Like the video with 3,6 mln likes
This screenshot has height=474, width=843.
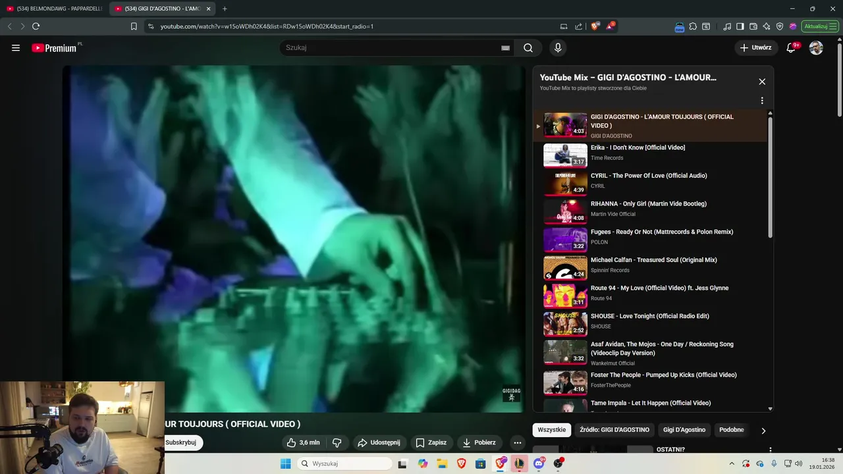click(303, 442)
